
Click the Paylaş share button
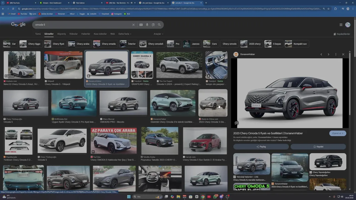click(x=261, y=147)
